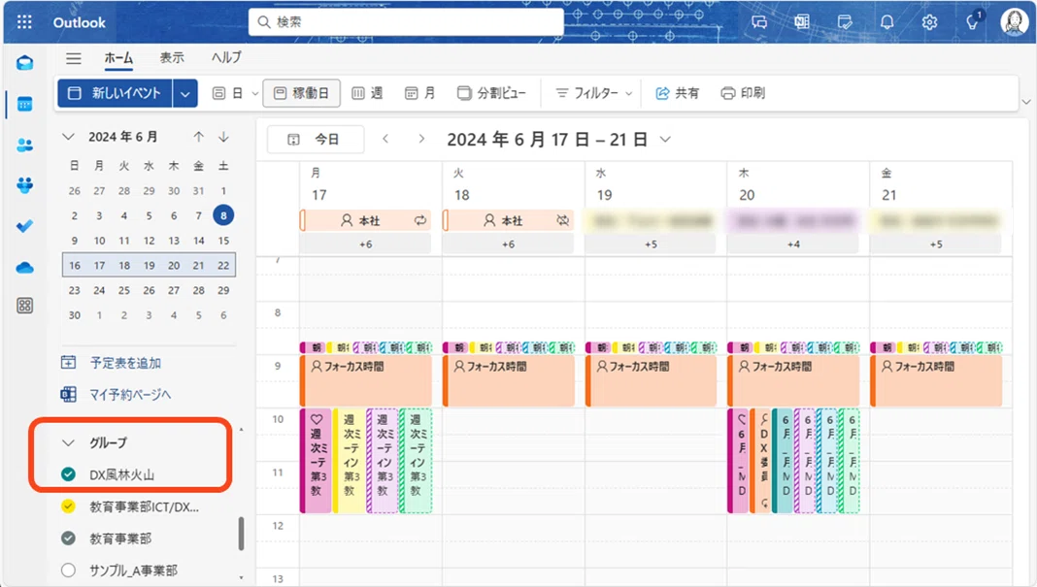Image resolution: width=1037 pixels, height=587 pixels.
Task: Select the ホーム tab
Action: point(118,58)
